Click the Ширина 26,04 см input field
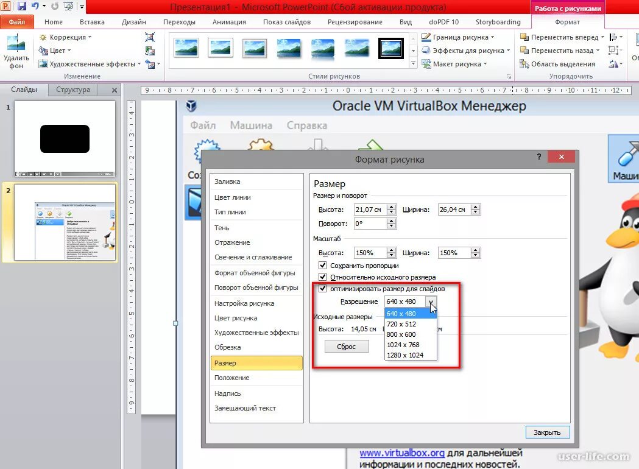 tap(454, 210)
